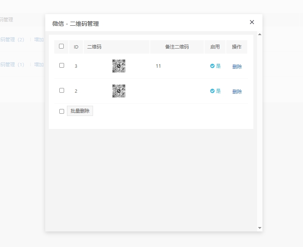Image resolution: width=303 pixels, height=247 pixels.
Task: Open the background 管理（1）link
Action: point(12,64)
